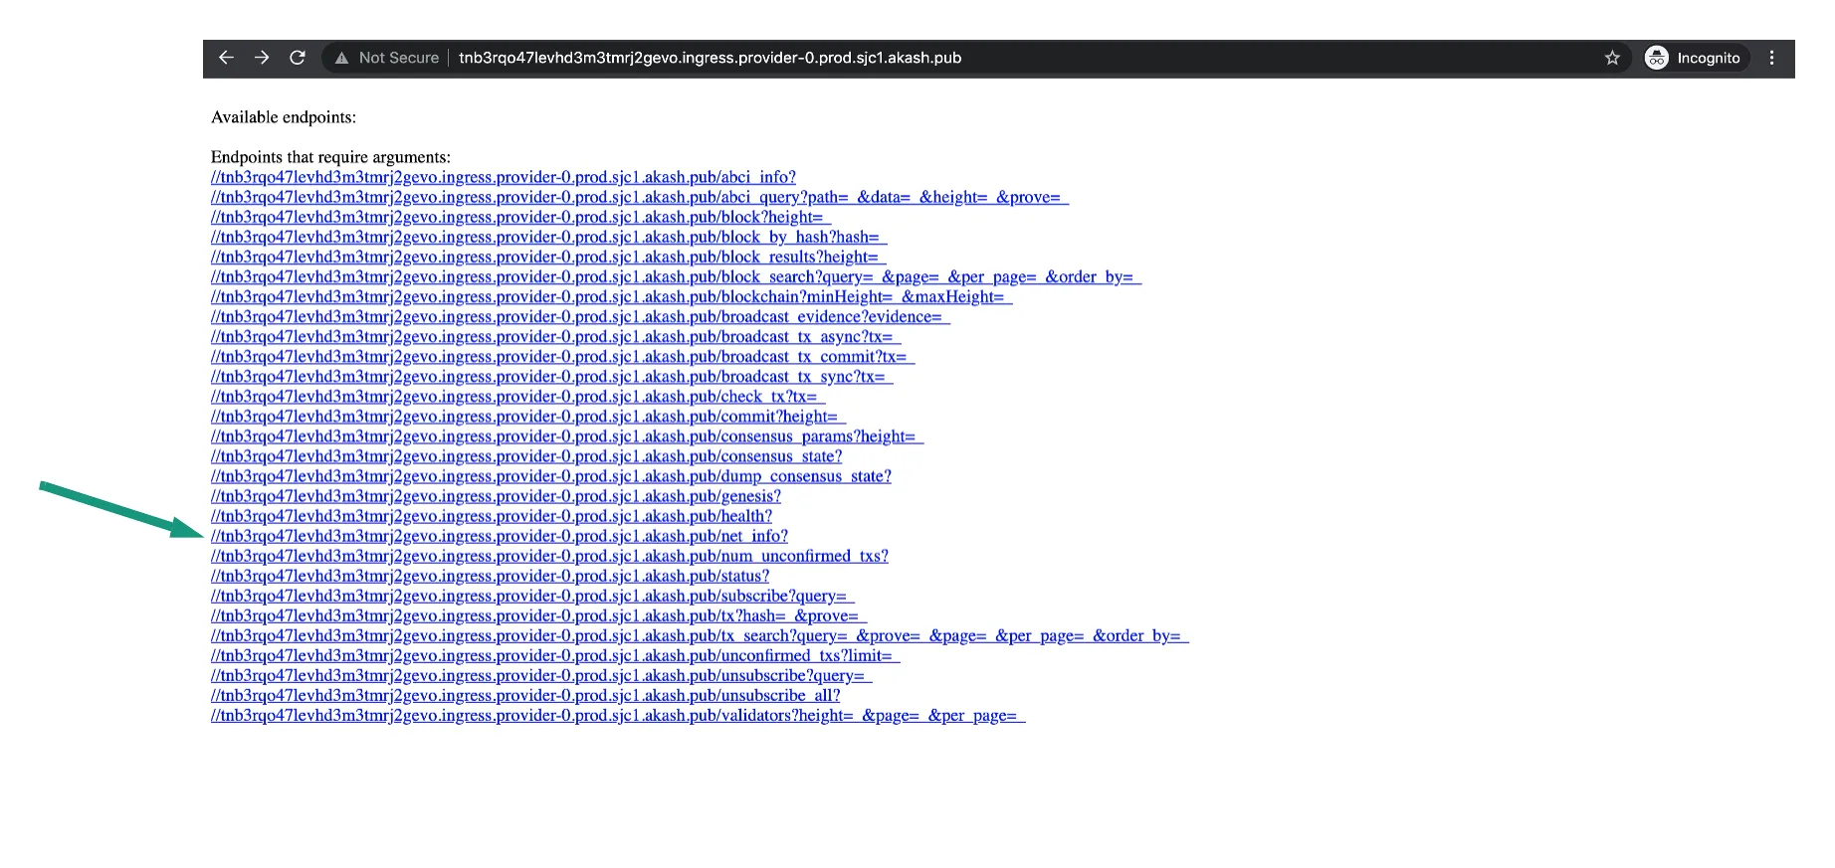The height and width of the screenshot is (868, 1835).
Task: Open the tx_search endpoint link
Action: coord(700,635)
